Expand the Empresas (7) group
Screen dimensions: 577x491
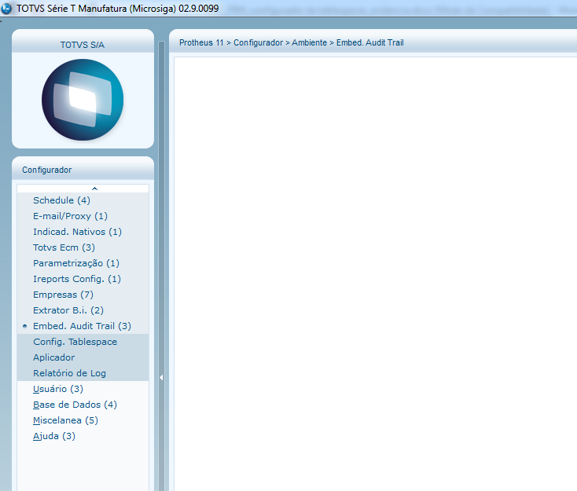pyautogui.click(x=63, y=295)
